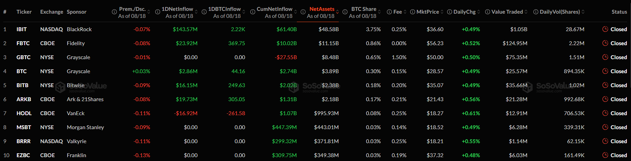The image size is (631, 161).
Task: Click info icon beside 1DNetInflow header
Action: [x=158, y=12]
